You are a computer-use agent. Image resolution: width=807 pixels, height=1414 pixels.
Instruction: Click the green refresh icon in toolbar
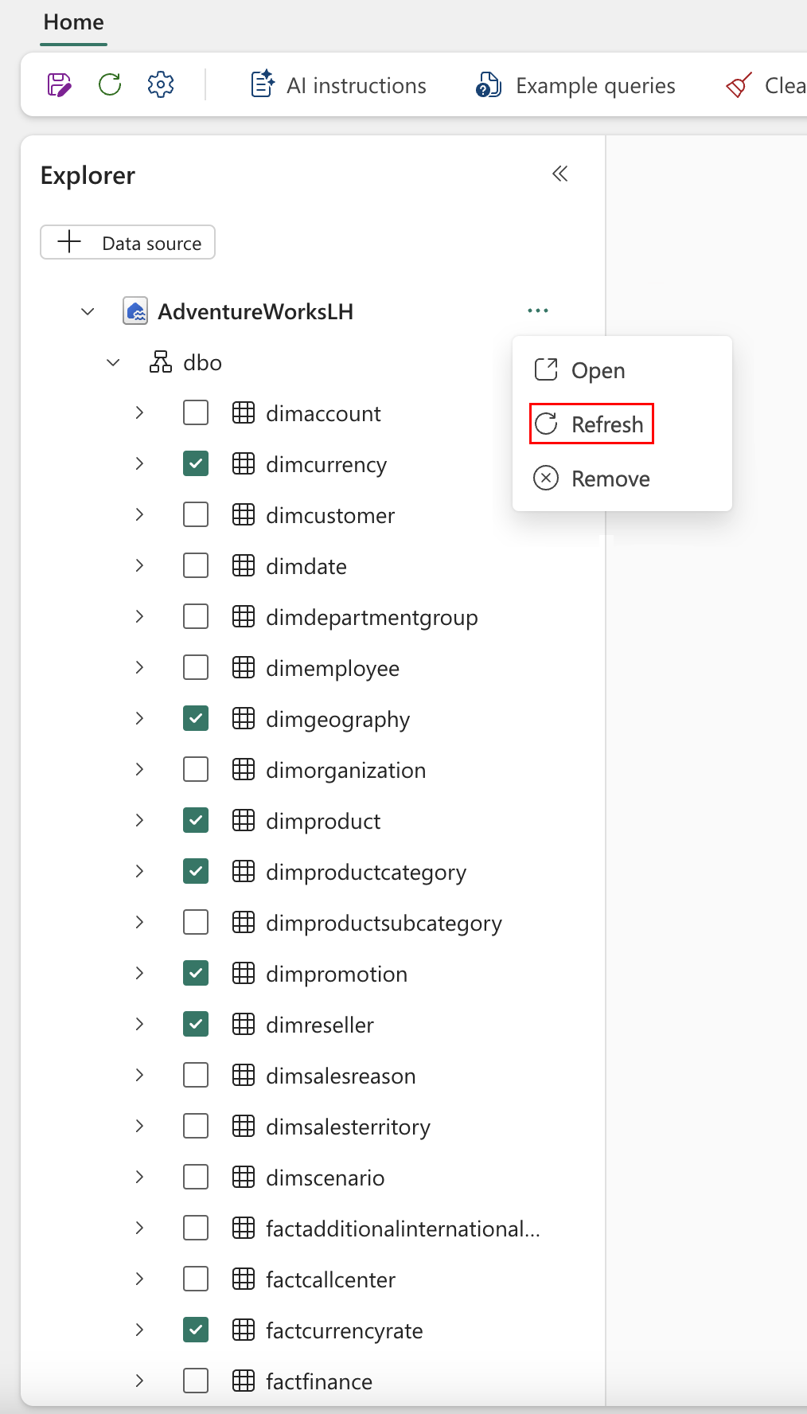[110, 84]
